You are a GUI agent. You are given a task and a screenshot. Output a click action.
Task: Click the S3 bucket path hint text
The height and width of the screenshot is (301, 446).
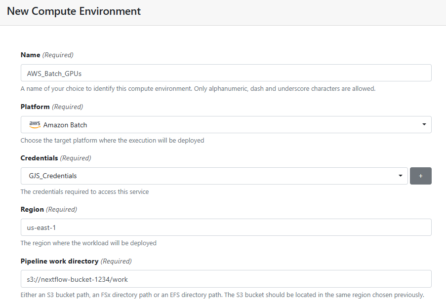pos(222,295)
